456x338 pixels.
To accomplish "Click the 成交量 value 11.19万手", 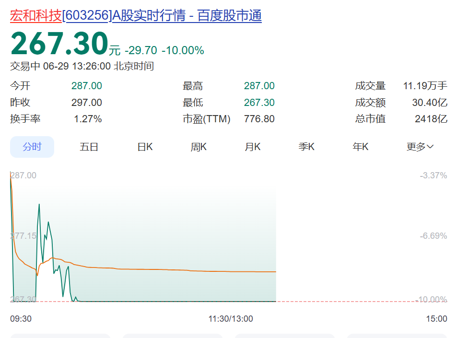I will click(x=425, y=86).
